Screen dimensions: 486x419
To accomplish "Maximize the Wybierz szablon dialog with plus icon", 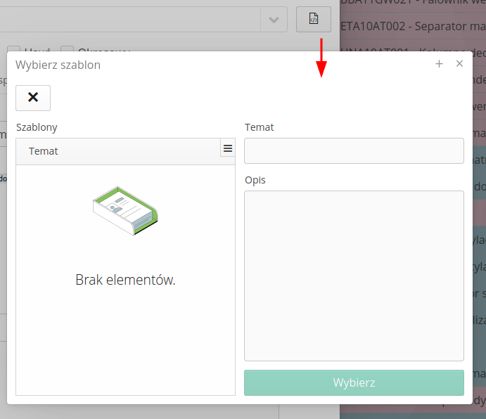I will (x=439, y=64).
